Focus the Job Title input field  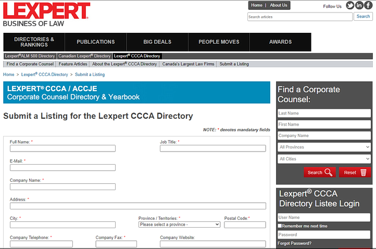213,148
